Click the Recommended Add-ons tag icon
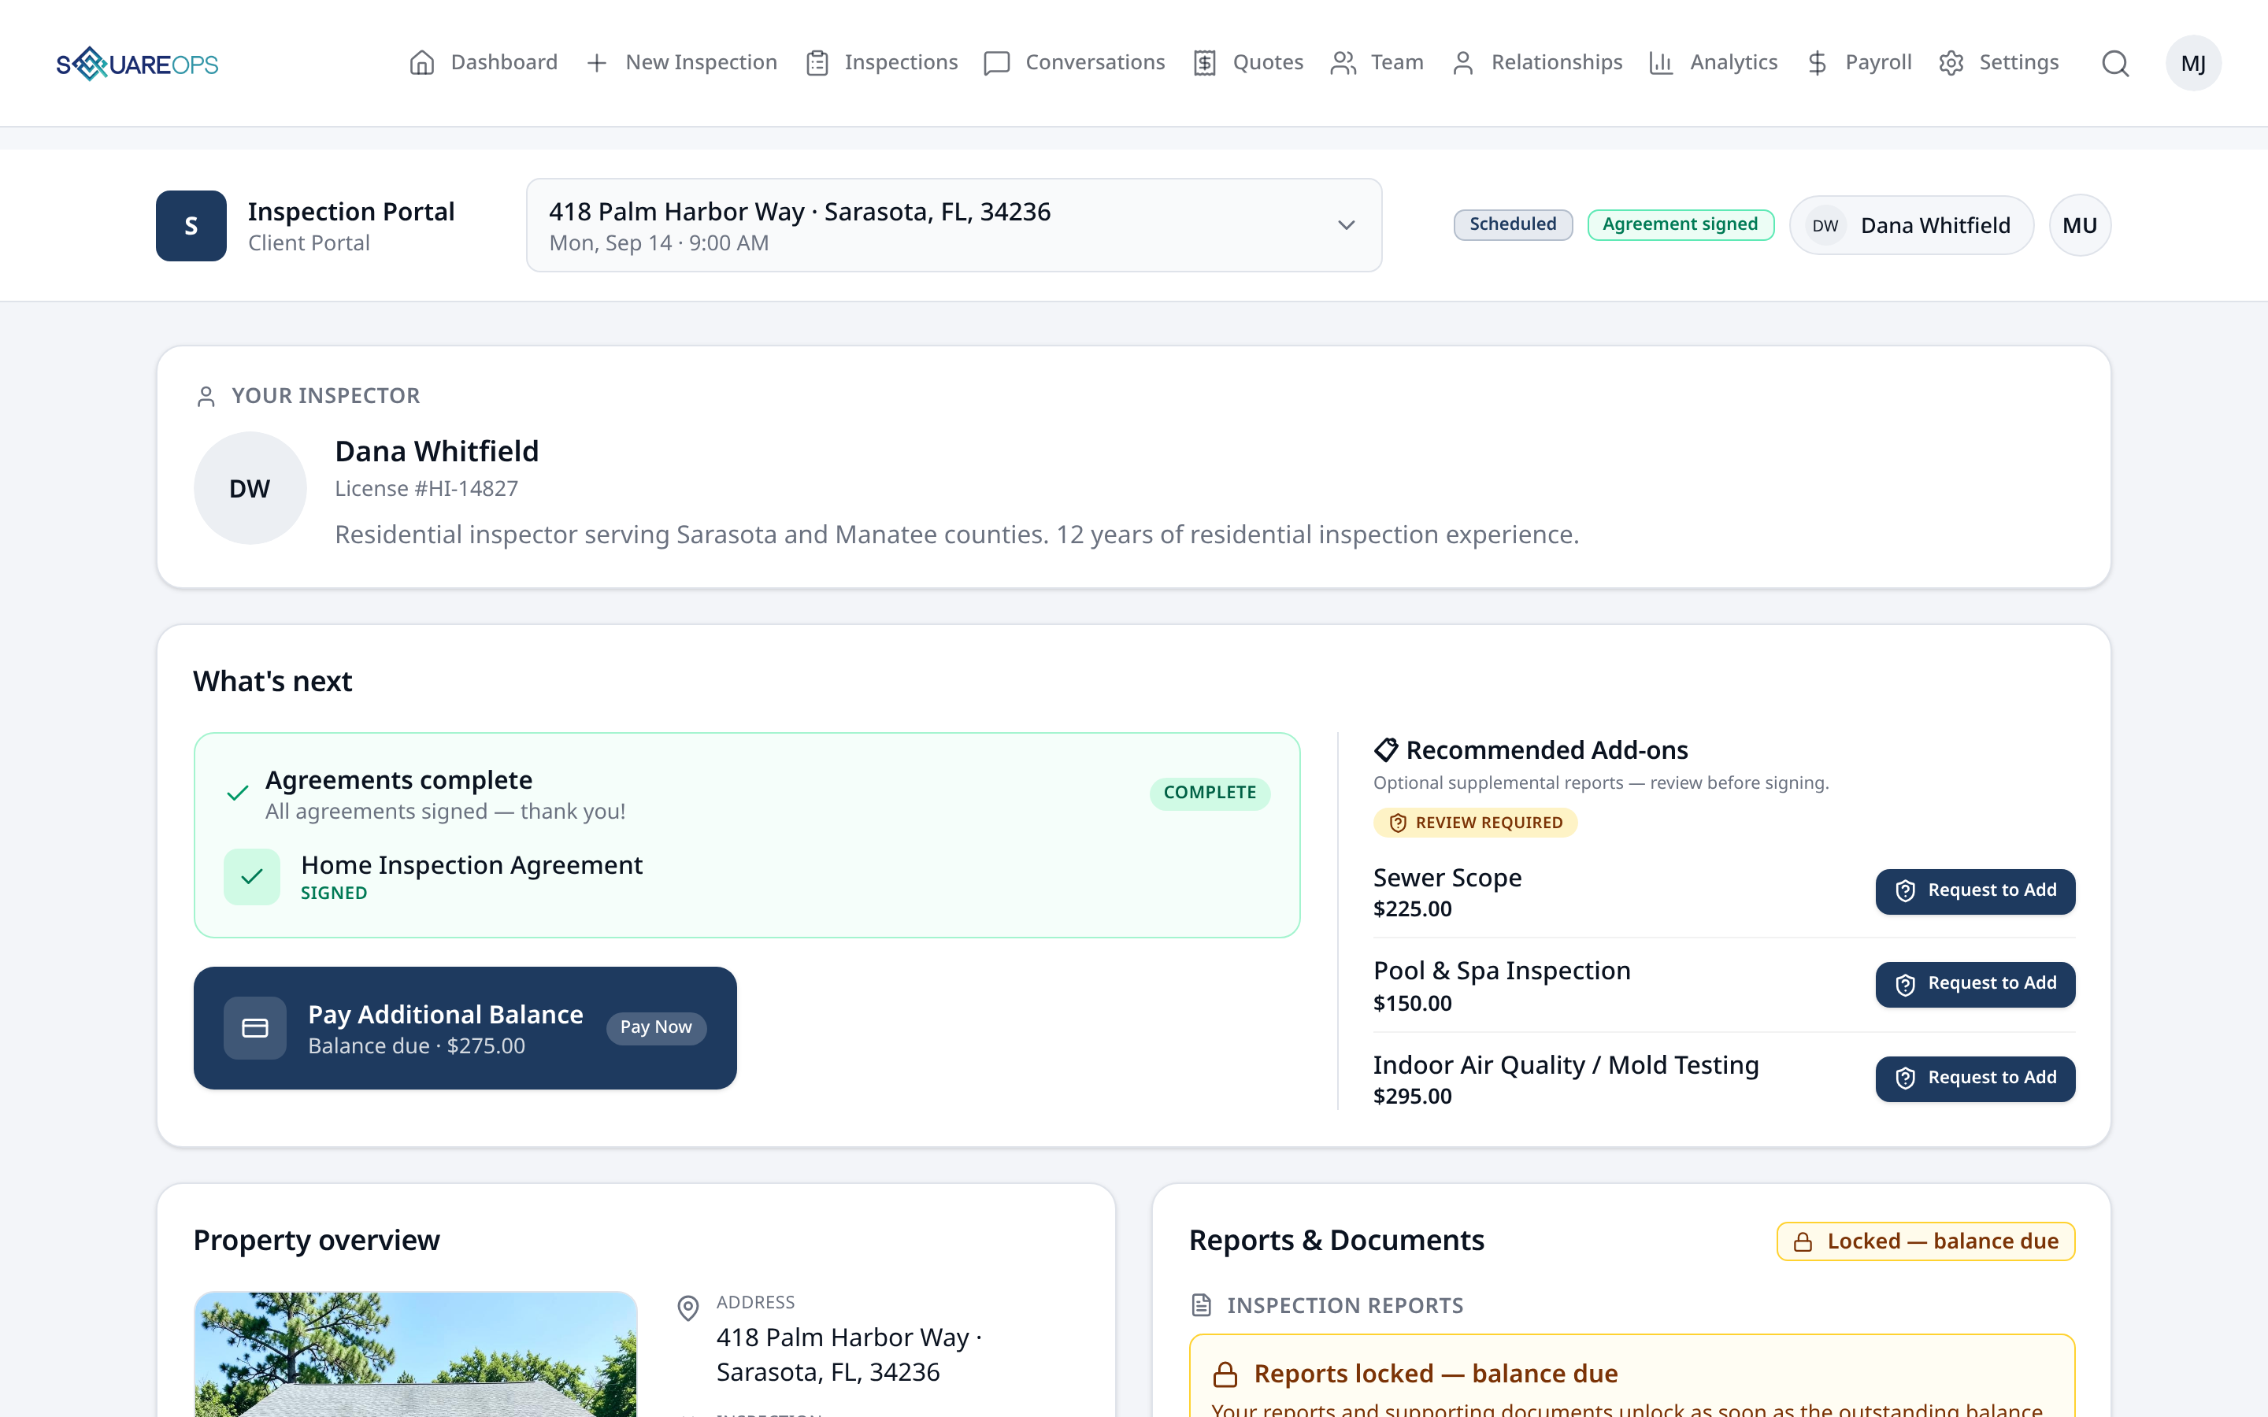The width and height of the screenshot is (2268, 1417). click(1386, 749)
